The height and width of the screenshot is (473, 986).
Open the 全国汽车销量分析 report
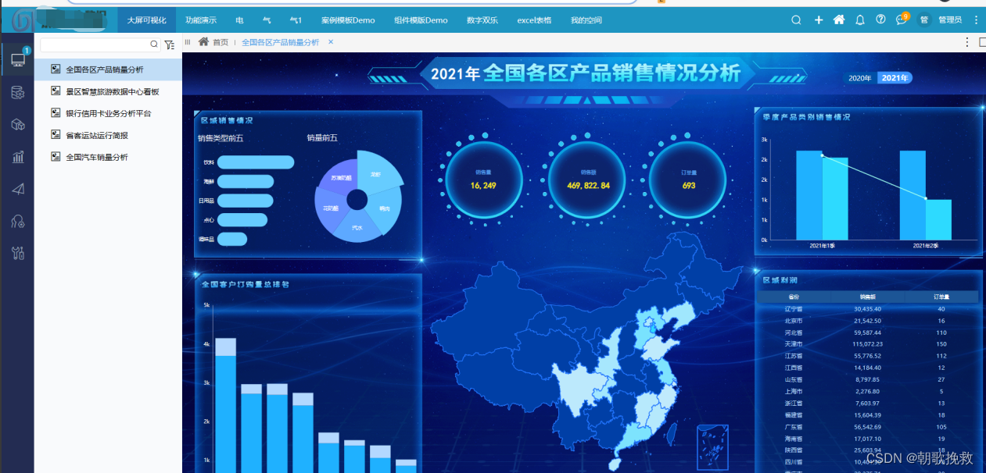coord(108,157)
